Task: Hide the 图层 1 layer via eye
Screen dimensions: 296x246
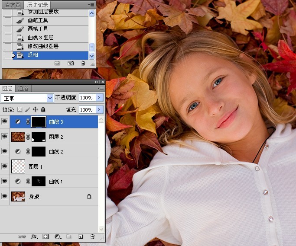Action: pyautogui.click(x=4, y=166)
